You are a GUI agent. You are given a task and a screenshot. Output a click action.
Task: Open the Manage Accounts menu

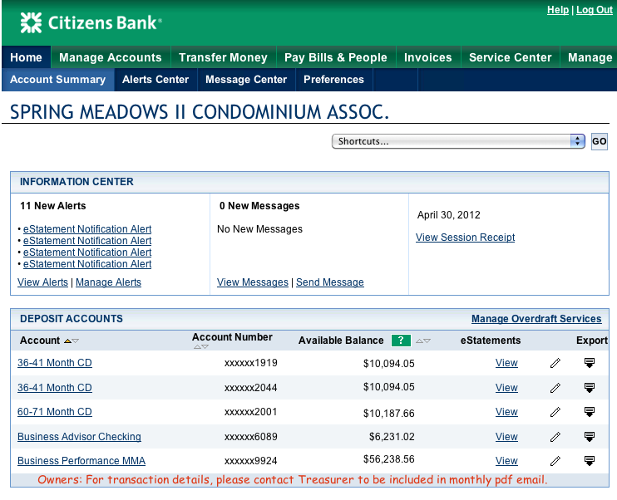pos(111,57)
